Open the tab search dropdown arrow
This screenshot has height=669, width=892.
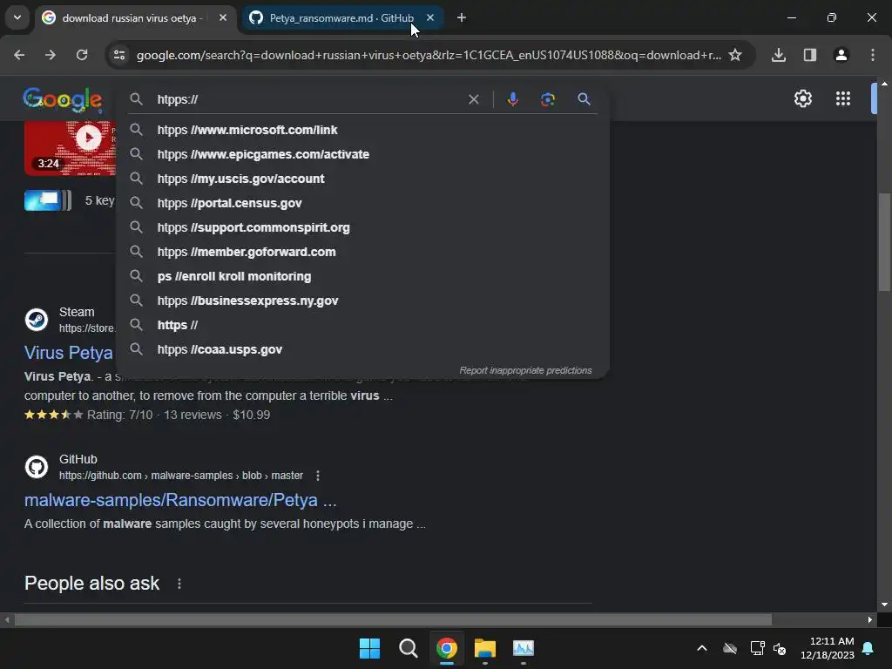[x=17, y=17]
